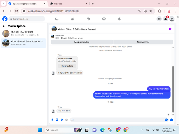Choose a sticker in the composer
This screenshot has height=134, width=179.
click(x=62, y=120)
